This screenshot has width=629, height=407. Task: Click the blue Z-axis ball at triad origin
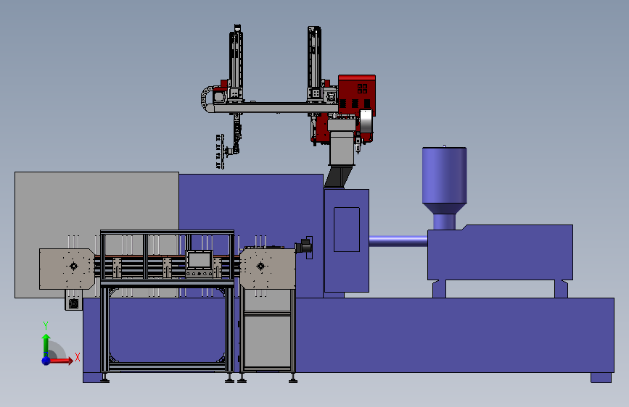coord(46,361)
